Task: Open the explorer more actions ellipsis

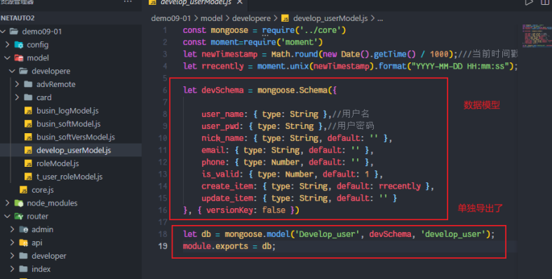Action: coord(128,2)
